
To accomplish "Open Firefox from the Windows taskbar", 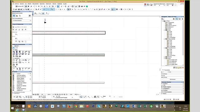I will (x=70, y=106).
